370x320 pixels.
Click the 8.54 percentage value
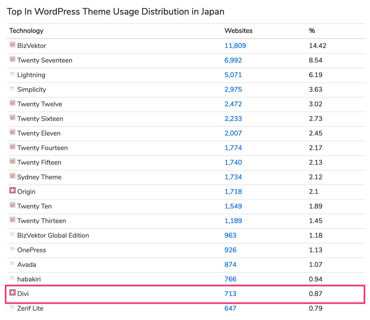[x=316, y=60]
